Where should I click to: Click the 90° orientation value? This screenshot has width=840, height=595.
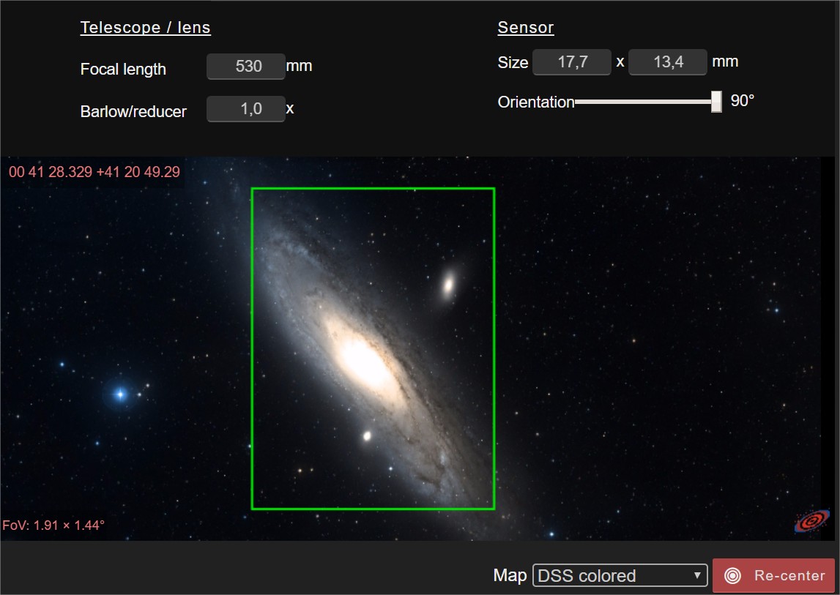(743, 101)
